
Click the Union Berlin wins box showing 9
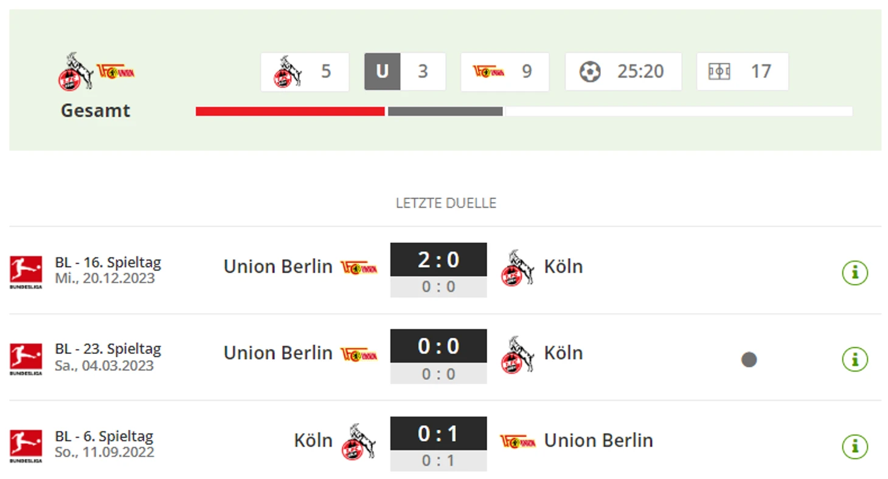[x=504, y=72]
